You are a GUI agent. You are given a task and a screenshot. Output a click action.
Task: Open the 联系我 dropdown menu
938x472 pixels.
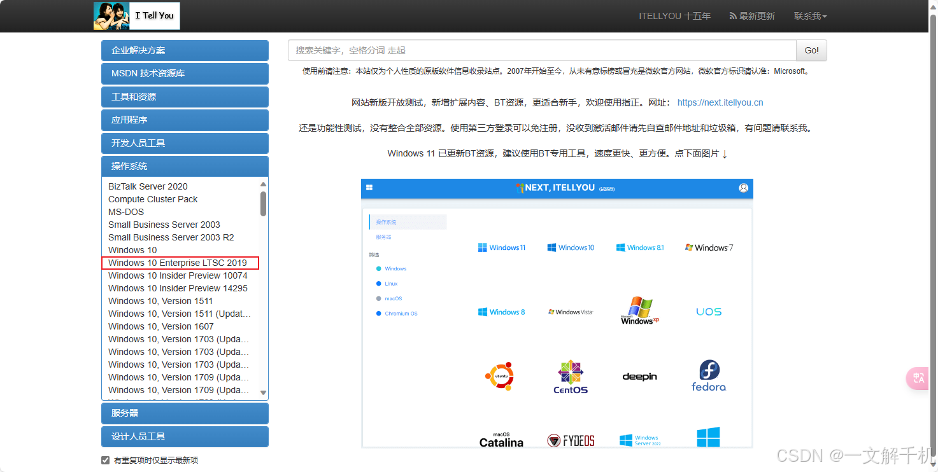pyautogui.click(x=809, y=16)
